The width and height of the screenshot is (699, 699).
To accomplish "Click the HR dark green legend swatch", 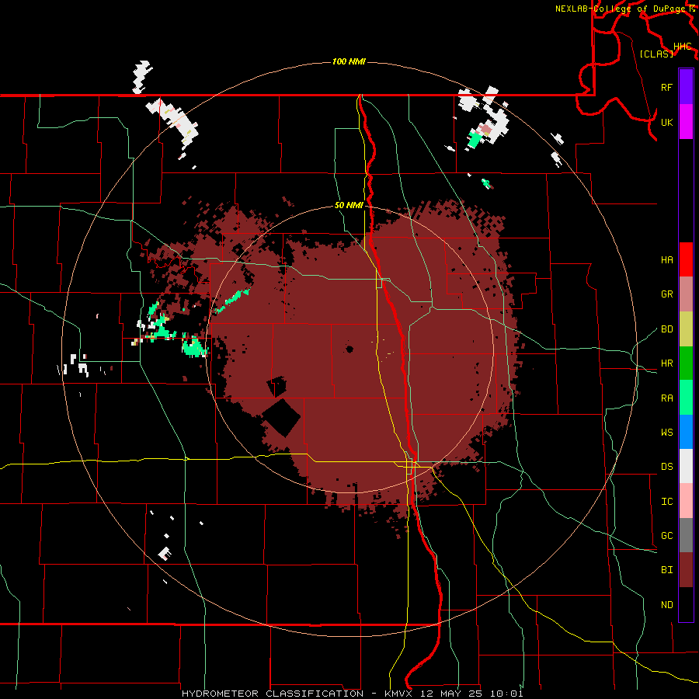I will tap(686, 363).
